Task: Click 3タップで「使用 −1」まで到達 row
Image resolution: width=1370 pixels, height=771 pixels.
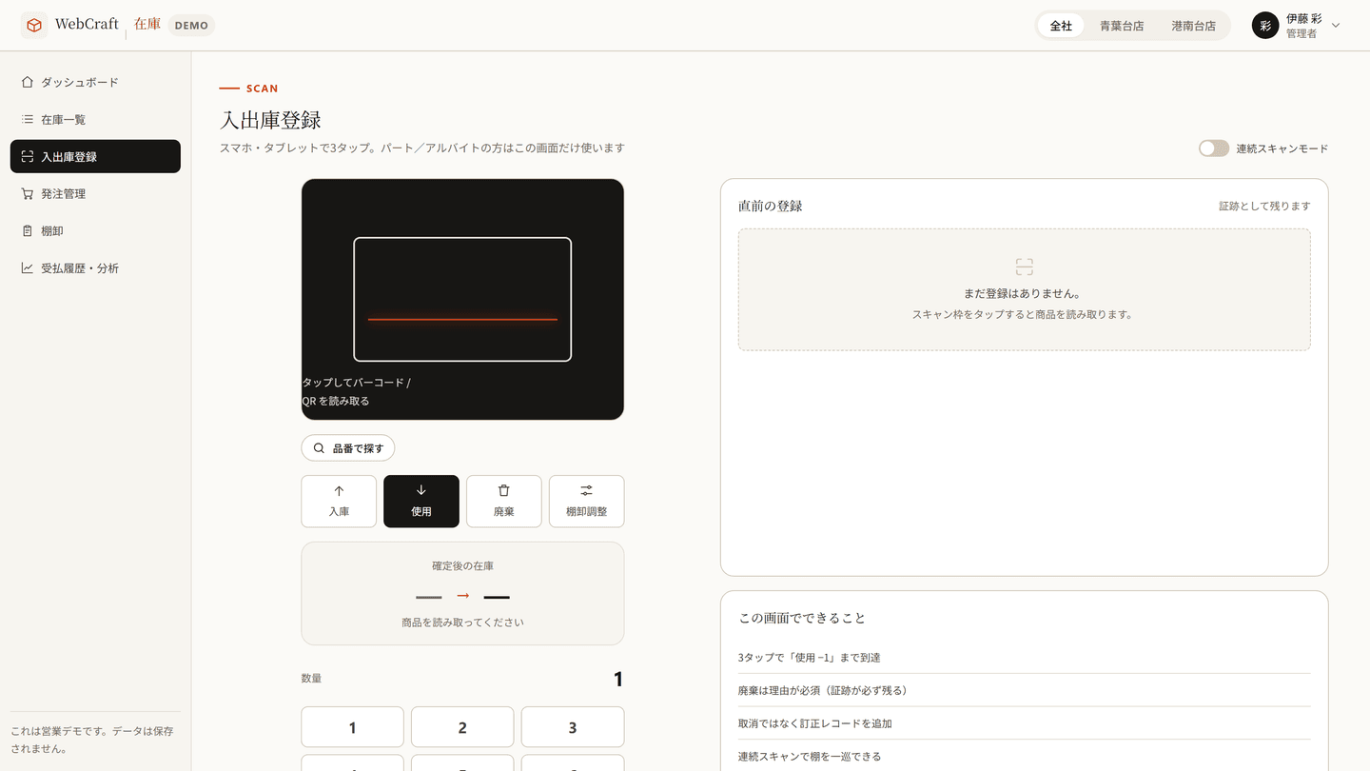Action: [1024, 658]
